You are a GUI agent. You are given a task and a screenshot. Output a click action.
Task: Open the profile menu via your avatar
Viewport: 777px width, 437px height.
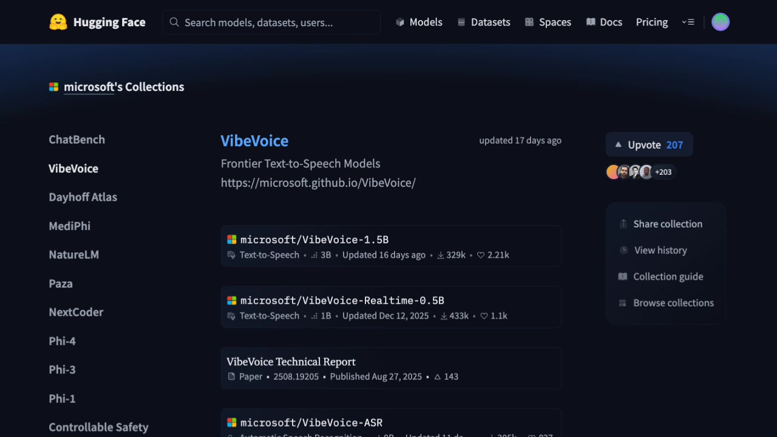click(x=720, y=22)
